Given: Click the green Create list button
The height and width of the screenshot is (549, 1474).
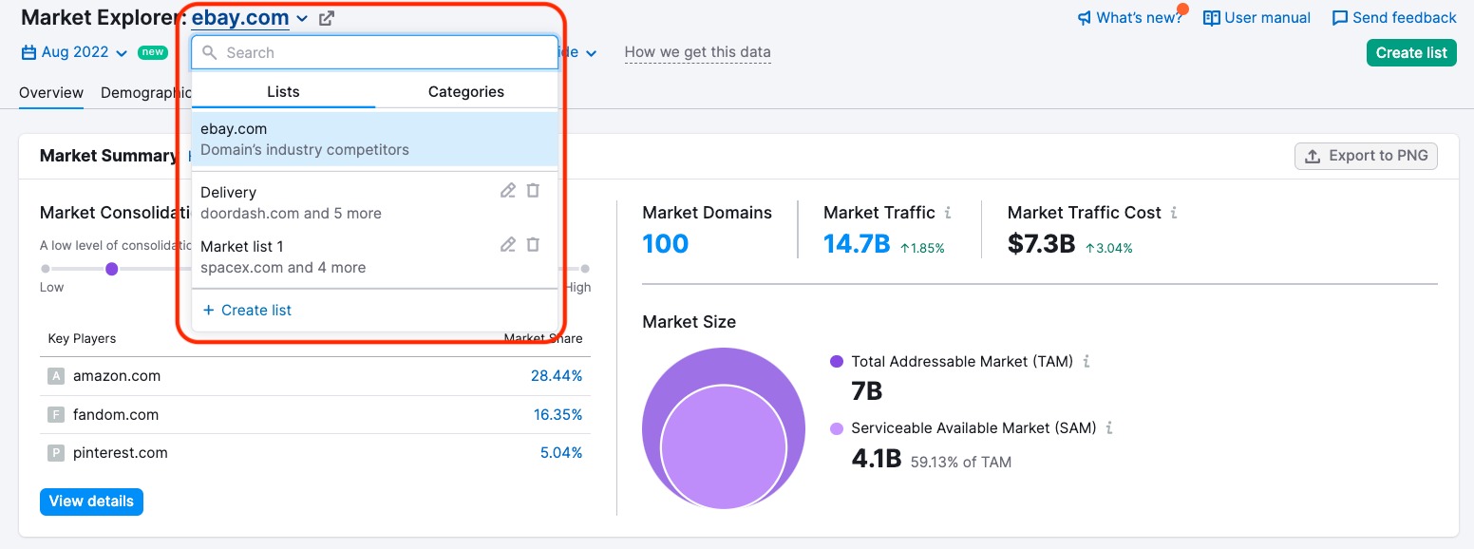Looking at the screenshot, I should click(x=1411, y=52).
